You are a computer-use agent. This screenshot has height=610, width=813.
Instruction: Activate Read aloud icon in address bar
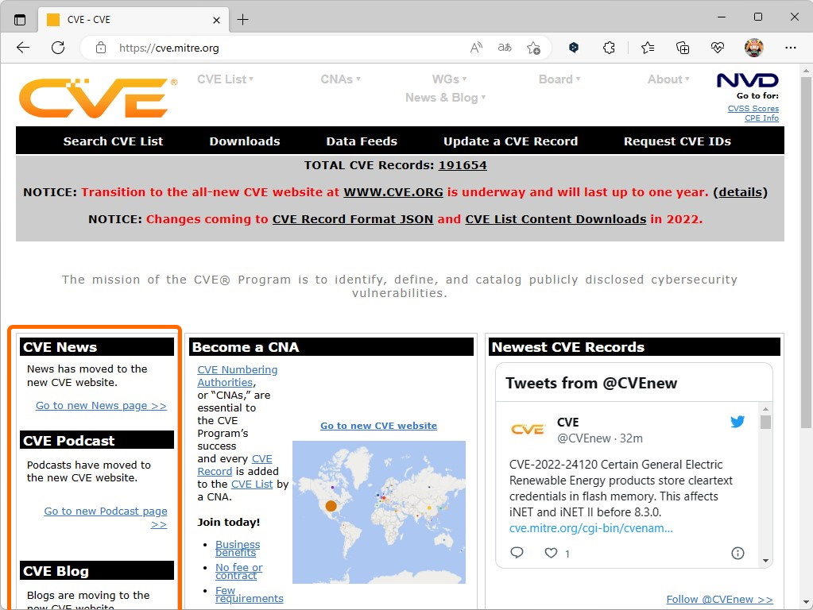(x=476, y=48)
